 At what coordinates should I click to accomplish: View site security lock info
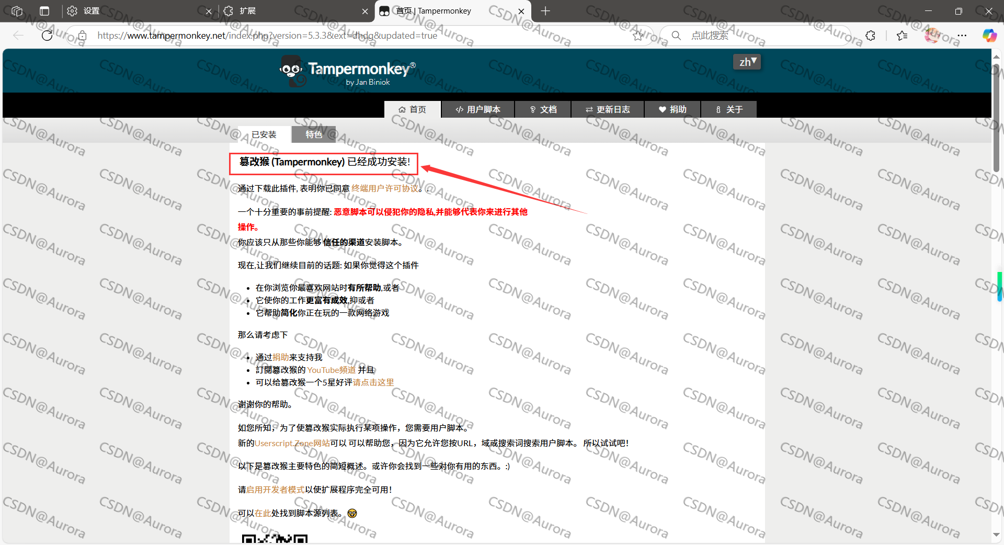click(x=82, y=36)
